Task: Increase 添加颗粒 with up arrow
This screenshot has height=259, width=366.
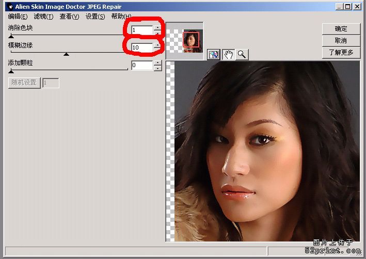Action: click(158, 63)
